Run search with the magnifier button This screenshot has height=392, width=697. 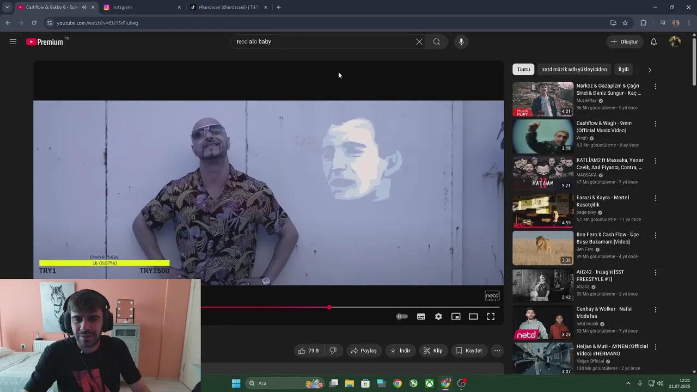coord(437,42)
